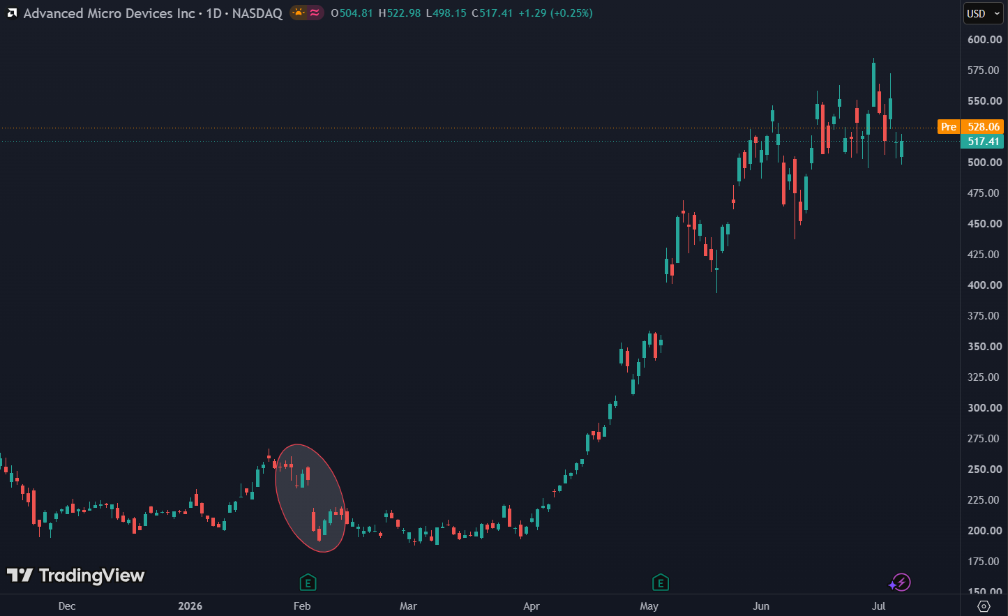Click the AMD logo icon beside the symbol name
This screenshot has height=616, width=1008.
coord(12,13)
